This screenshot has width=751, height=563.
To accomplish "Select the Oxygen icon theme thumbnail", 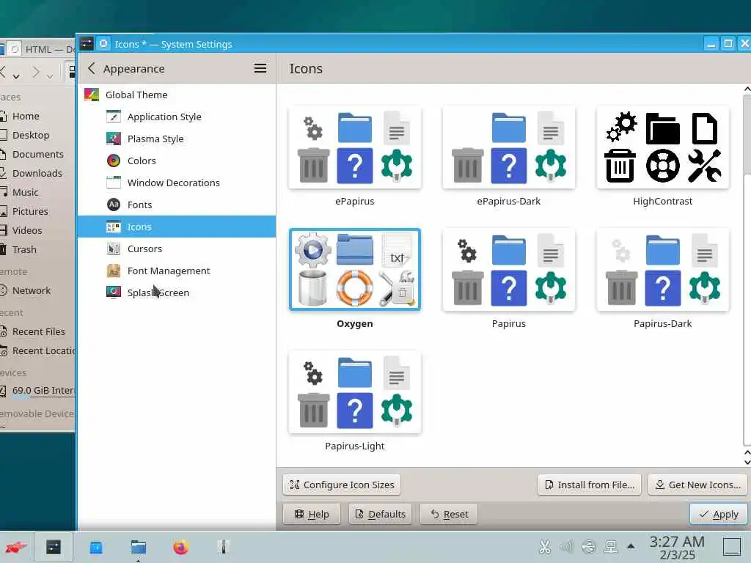I will [x=355, y=270].
